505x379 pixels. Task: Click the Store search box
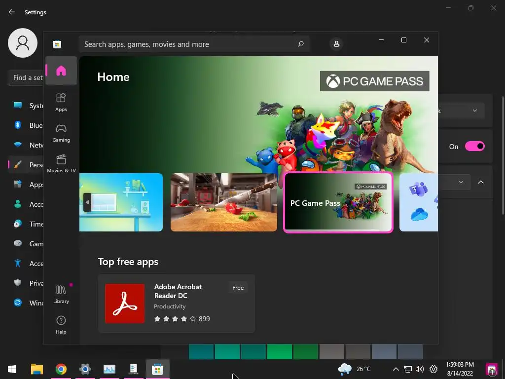(194, 44)
